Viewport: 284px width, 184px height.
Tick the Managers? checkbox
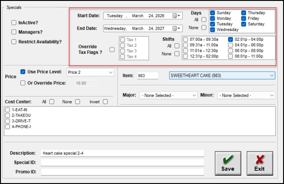(14, 32)
